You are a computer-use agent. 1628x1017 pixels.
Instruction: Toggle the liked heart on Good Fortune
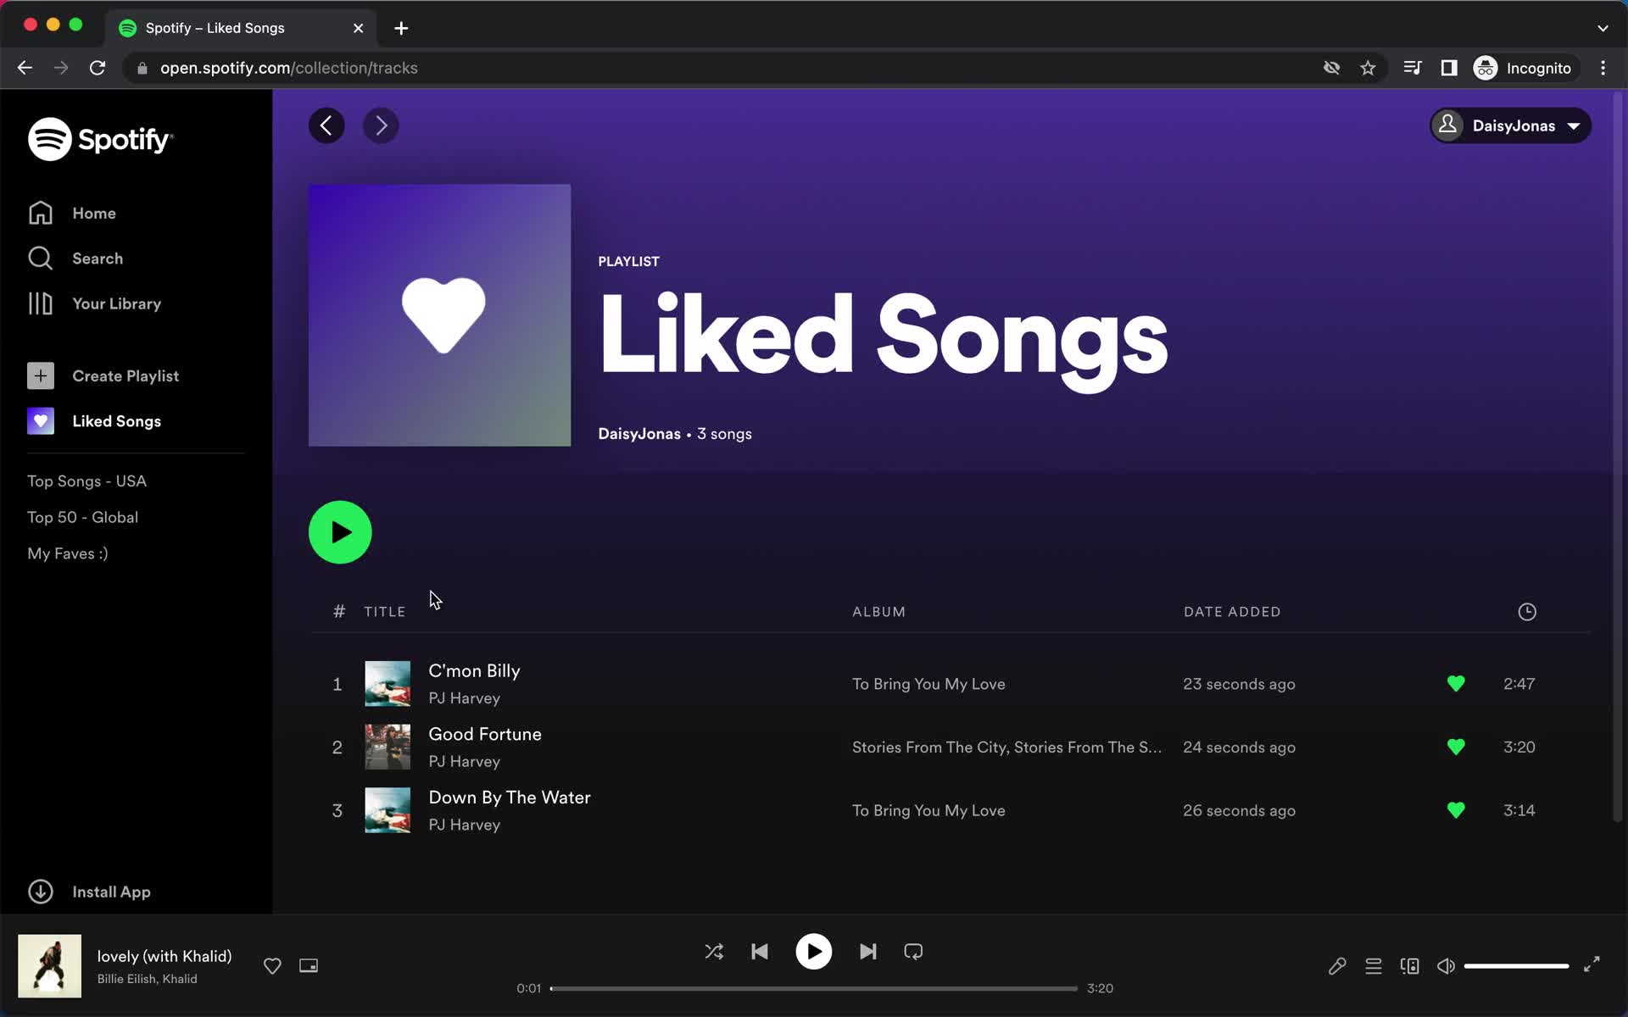coord(1457,747)
